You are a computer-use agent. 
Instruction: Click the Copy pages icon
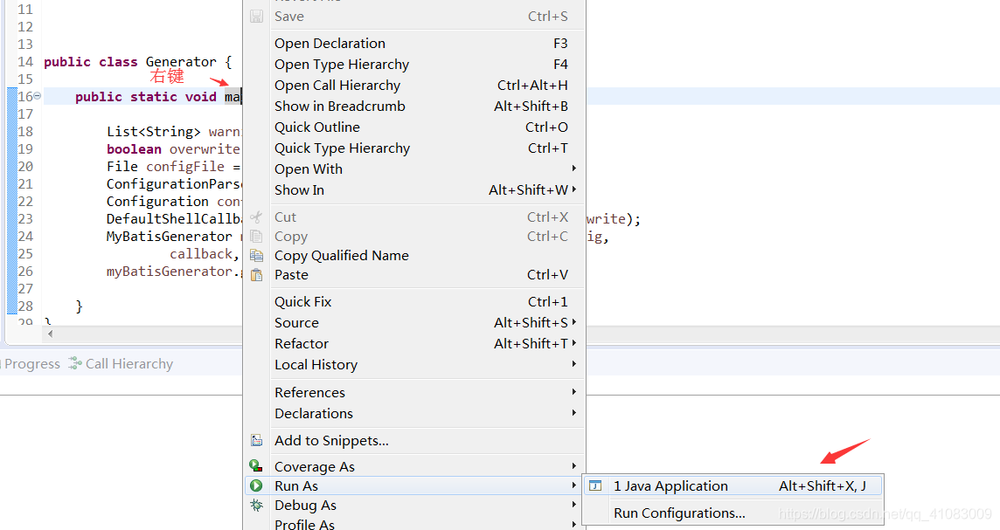(x=256, y=237)
